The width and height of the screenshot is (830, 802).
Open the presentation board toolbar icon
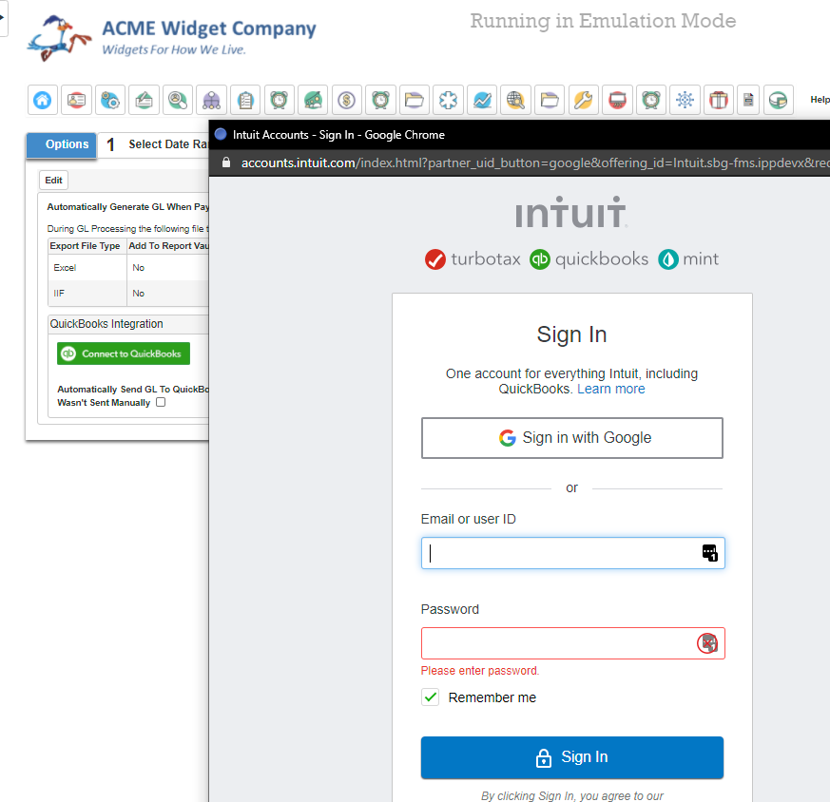(x=617, y=100)
